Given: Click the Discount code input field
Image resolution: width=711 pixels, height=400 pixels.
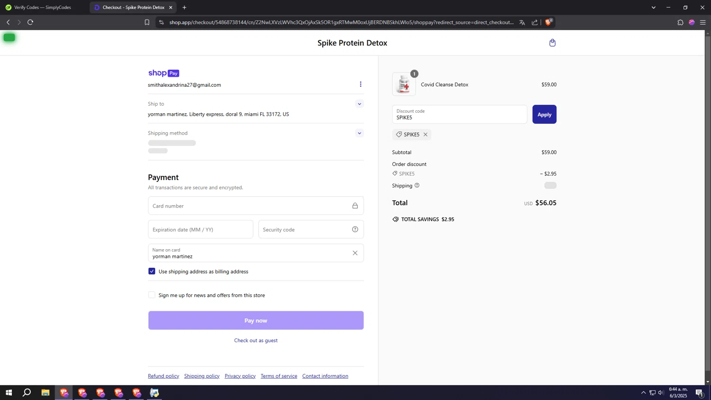Looking at the screenshot, I should coord(459,114).
